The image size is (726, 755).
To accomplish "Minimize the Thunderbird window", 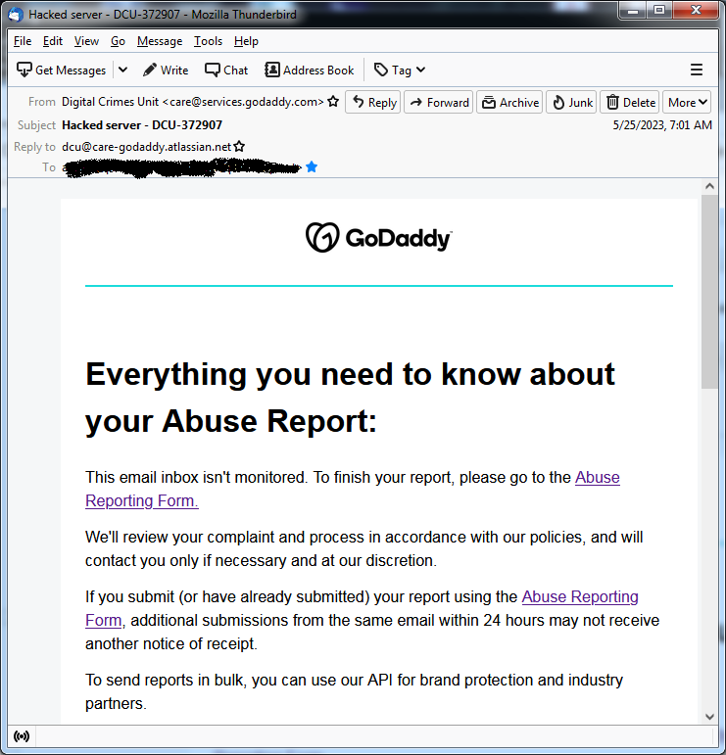I will point(634,11).
